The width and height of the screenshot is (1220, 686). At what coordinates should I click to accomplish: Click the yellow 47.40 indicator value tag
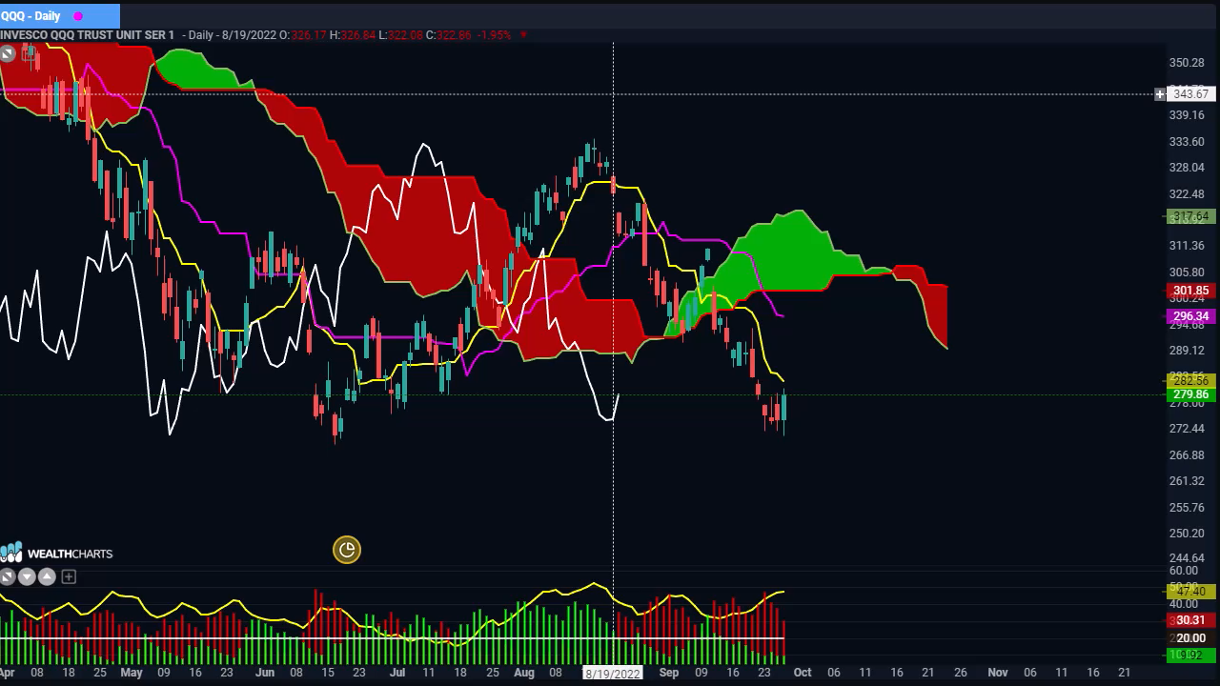point(1190,592)
